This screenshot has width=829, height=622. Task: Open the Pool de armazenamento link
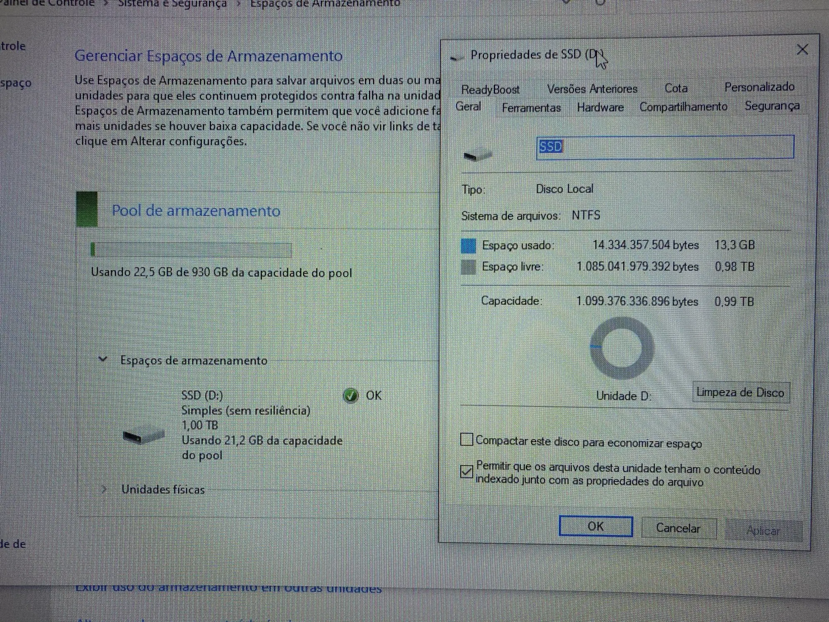click(x=196, y=211)
